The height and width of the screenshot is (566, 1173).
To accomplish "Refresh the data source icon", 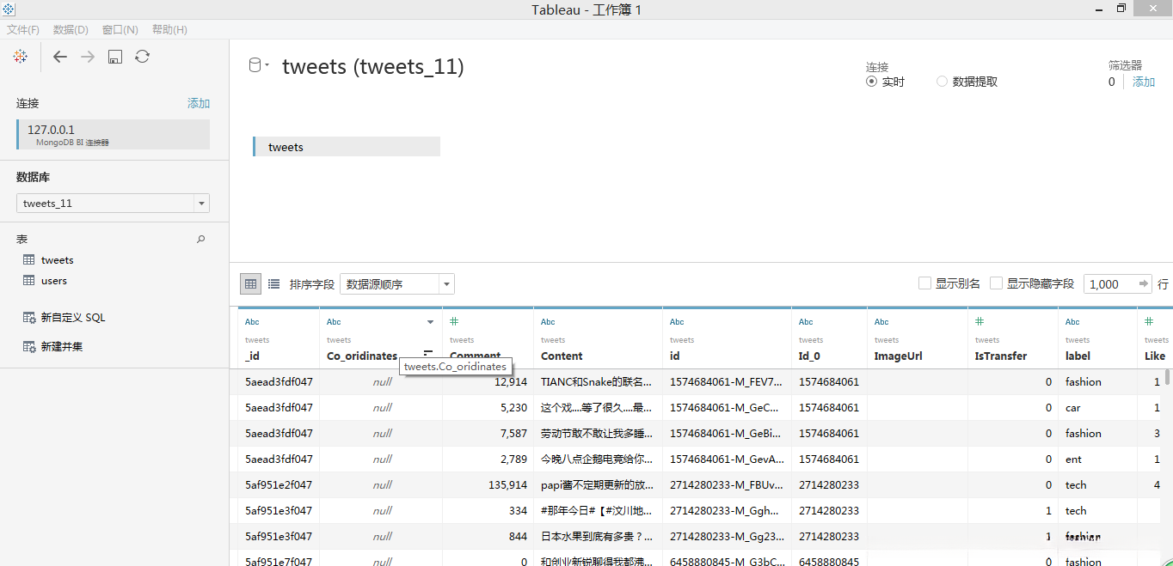I will (x=143, y=57).
